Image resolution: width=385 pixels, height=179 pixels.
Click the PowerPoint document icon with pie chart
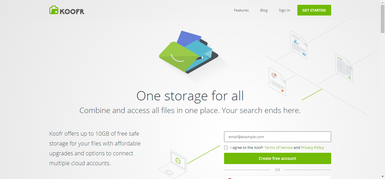coord(277,81)
